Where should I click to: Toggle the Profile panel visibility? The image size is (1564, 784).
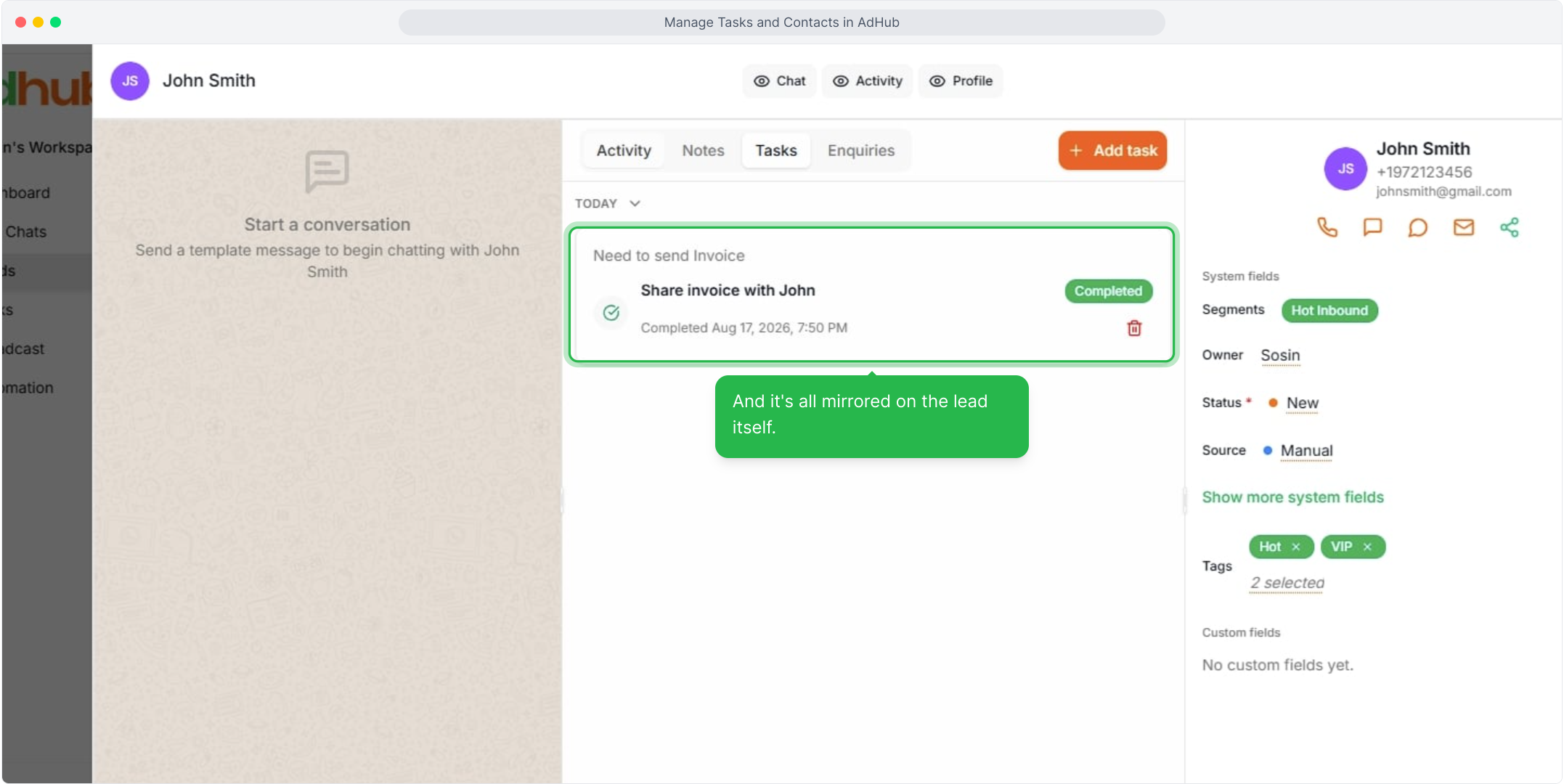961,81
